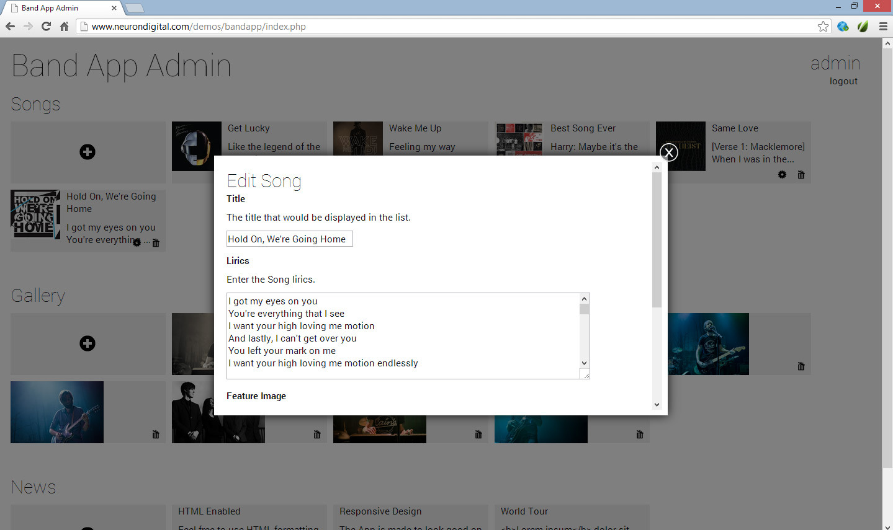Click the admin username link

pos(835,63)
